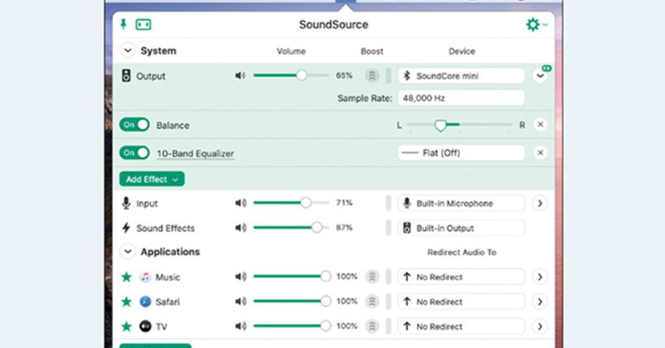
Task: Collapse the System section
Action: tap(127, 50)
